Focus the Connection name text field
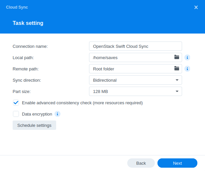Screen dimensions: 205x171 click(135, 46)
